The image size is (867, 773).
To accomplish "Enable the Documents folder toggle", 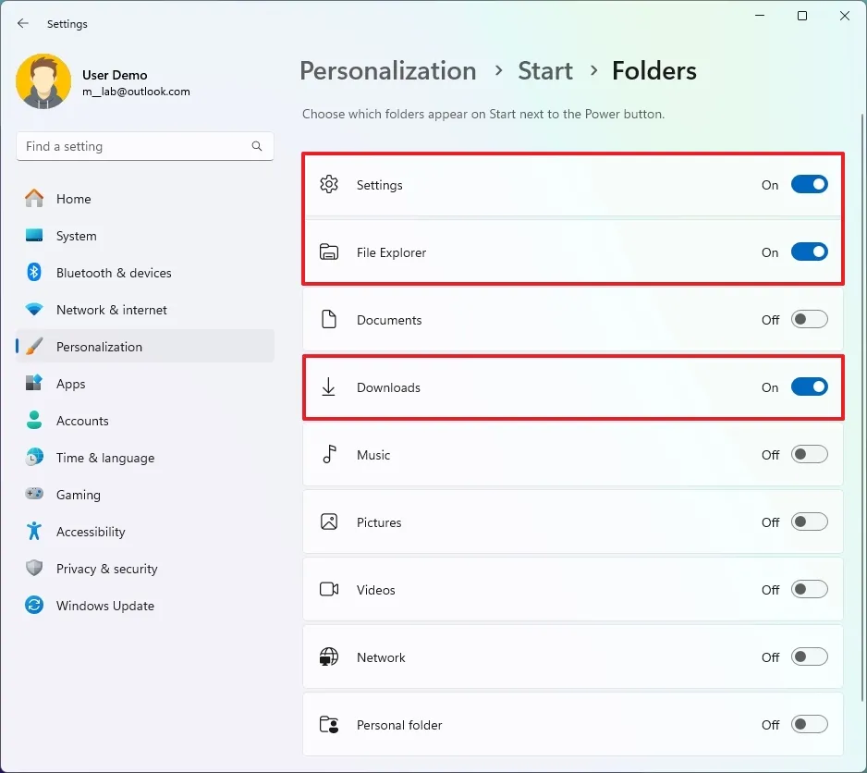I will pos(809,320).
